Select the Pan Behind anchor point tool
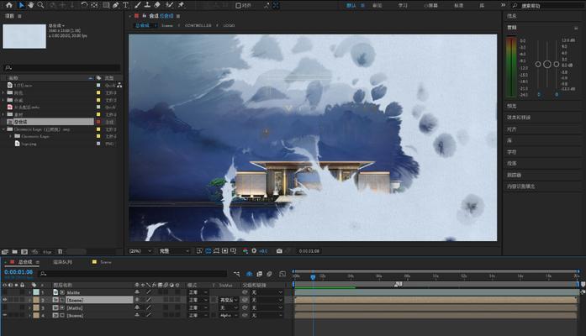 [94, 5]
